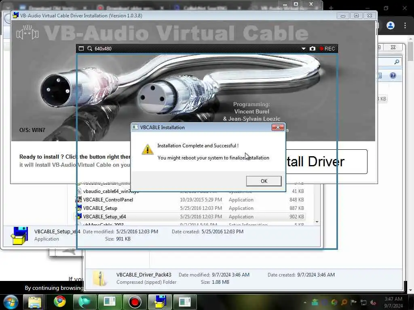Open the recorder dropdown arrow menu

[x=303, y=49]
